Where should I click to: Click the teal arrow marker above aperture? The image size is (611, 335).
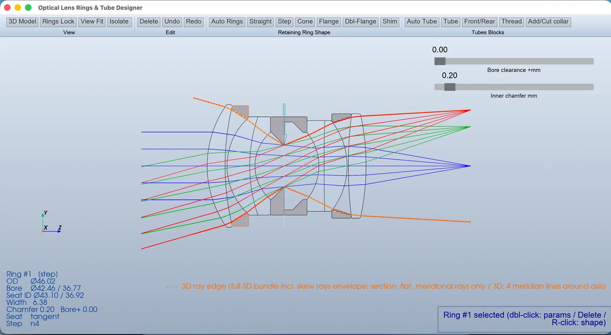[x=285, y=124]
